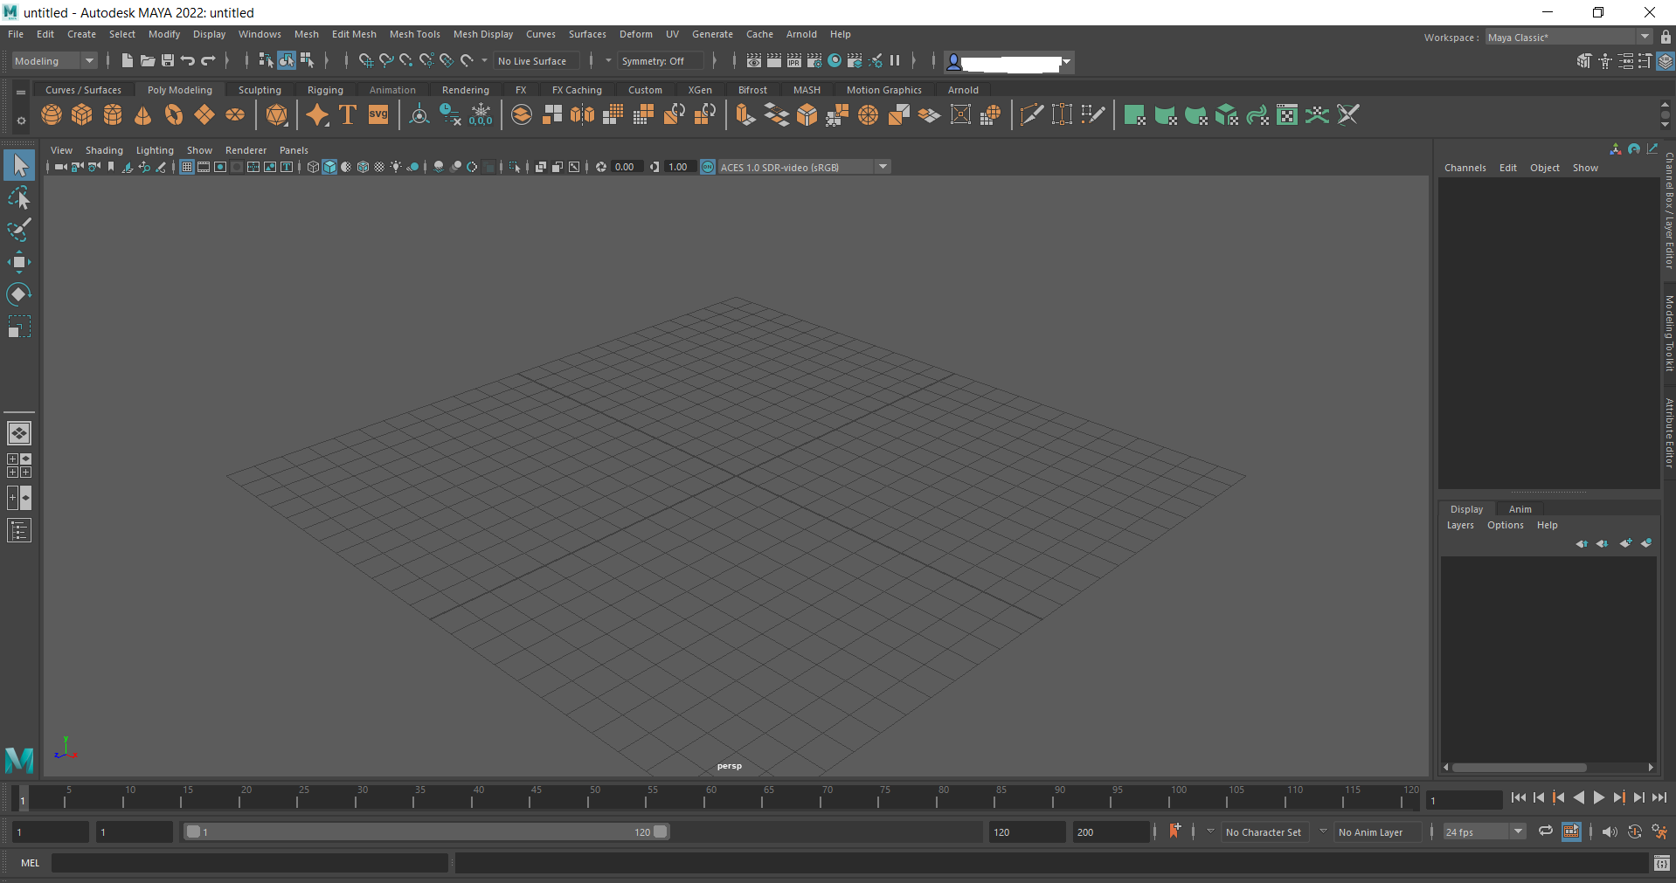Image resolution: width=1676 pixels, height=883 pixels.
Task: Open the No Live Surface field
Action: tap(537, 61)
